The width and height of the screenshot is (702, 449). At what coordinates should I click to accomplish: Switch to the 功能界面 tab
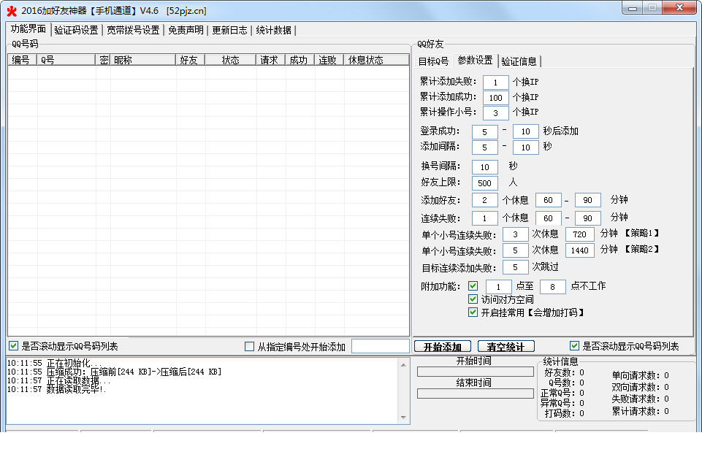[x=28, y=29]
